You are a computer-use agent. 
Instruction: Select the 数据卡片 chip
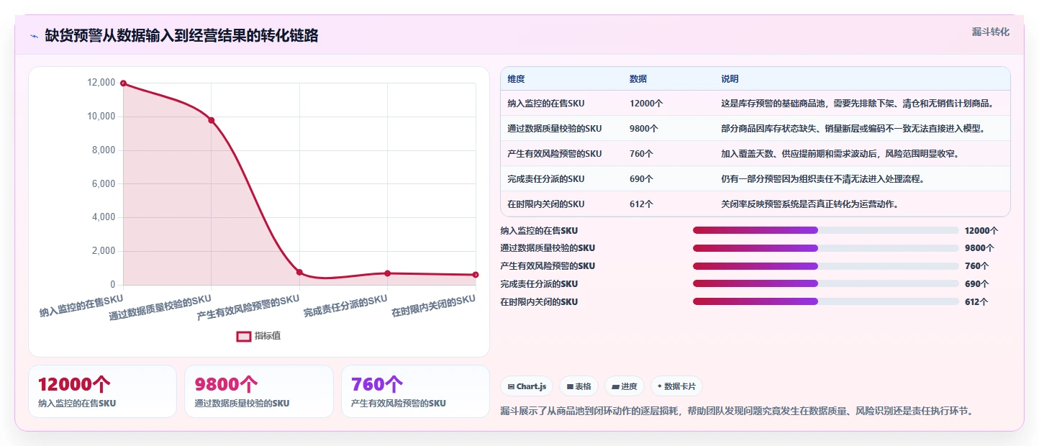pyautogui.click(x=676, y=386)
